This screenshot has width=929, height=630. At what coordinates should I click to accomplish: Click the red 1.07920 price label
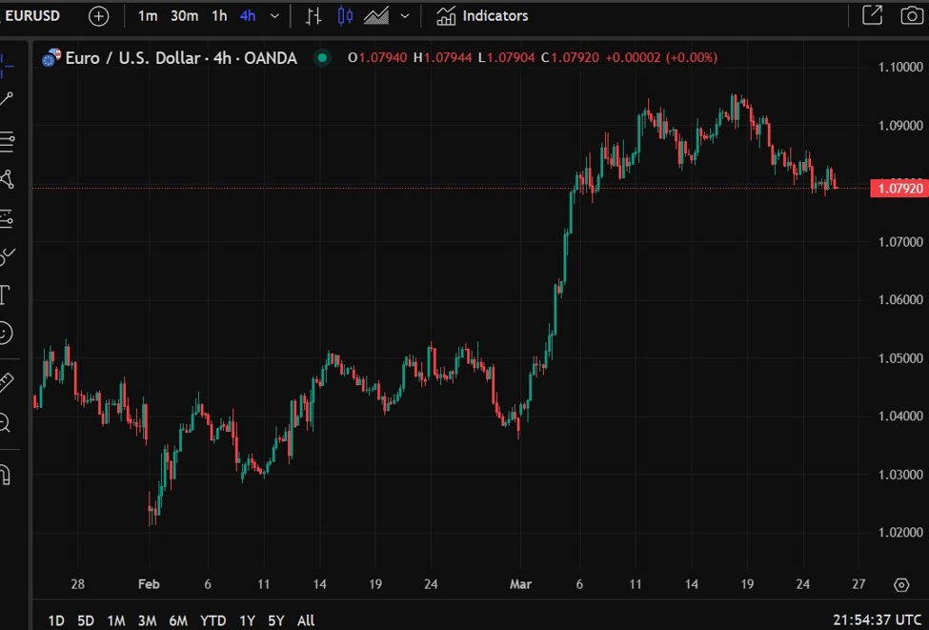coord(898,189)
